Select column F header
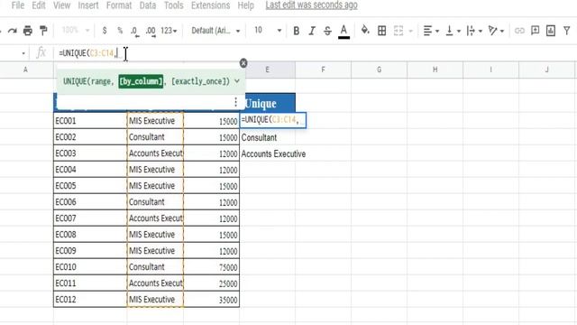The width and height of the screenshot is (577, 325). (323, 70)
